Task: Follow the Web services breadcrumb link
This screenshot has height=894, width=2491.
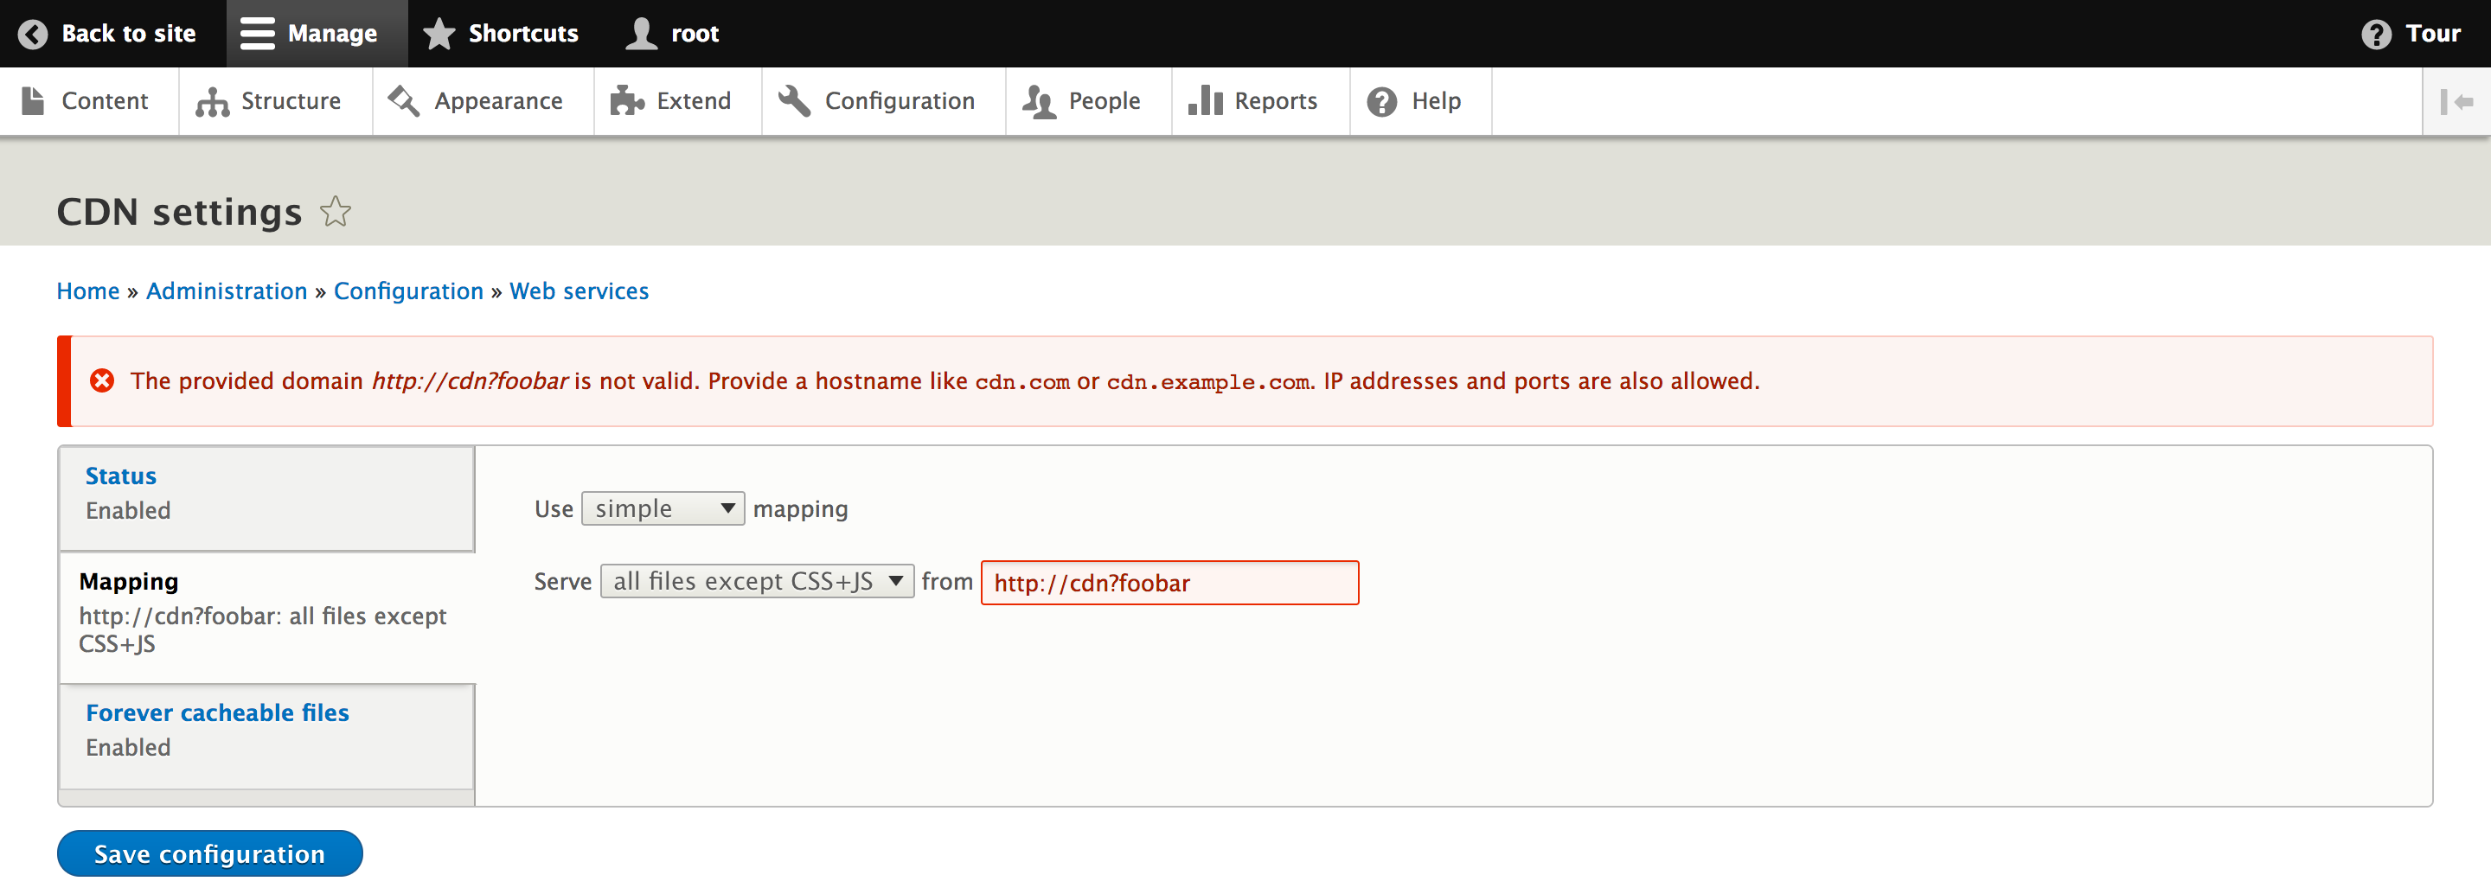Action: [579, 291]
